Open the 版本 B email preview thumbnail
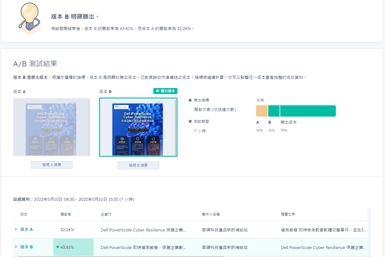 click(x=138, y=127)
